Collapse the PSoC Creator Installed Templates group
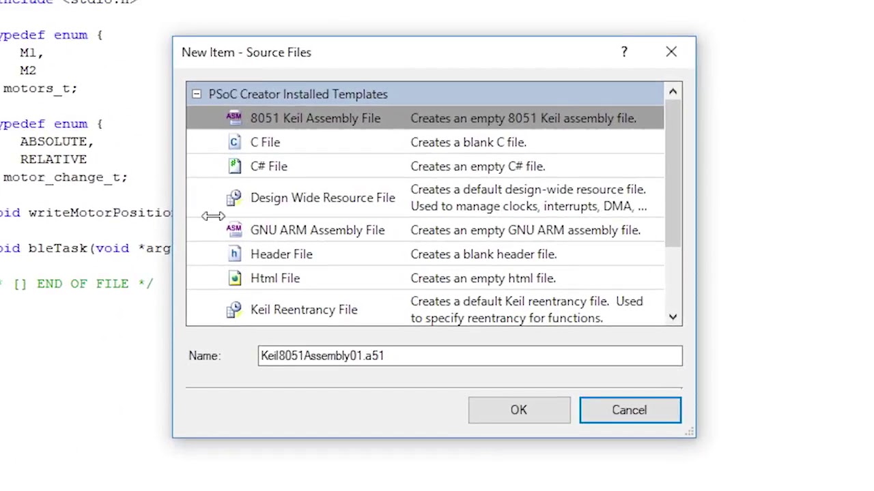 tap(197, 94)
